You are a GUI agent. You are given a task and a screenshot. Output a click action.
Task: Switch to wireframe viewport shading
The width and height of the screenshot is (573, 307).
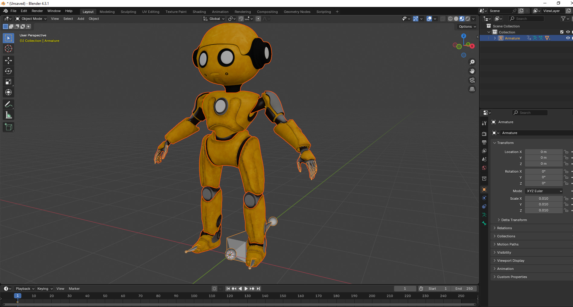(x=450, y=19)
